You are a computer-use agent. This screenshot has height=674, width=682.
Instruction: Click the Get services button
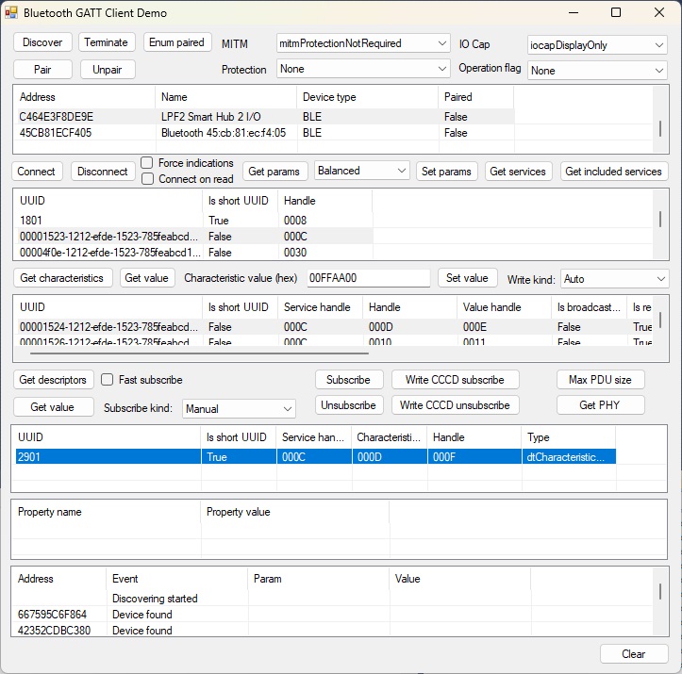click(x=519, y=172)
